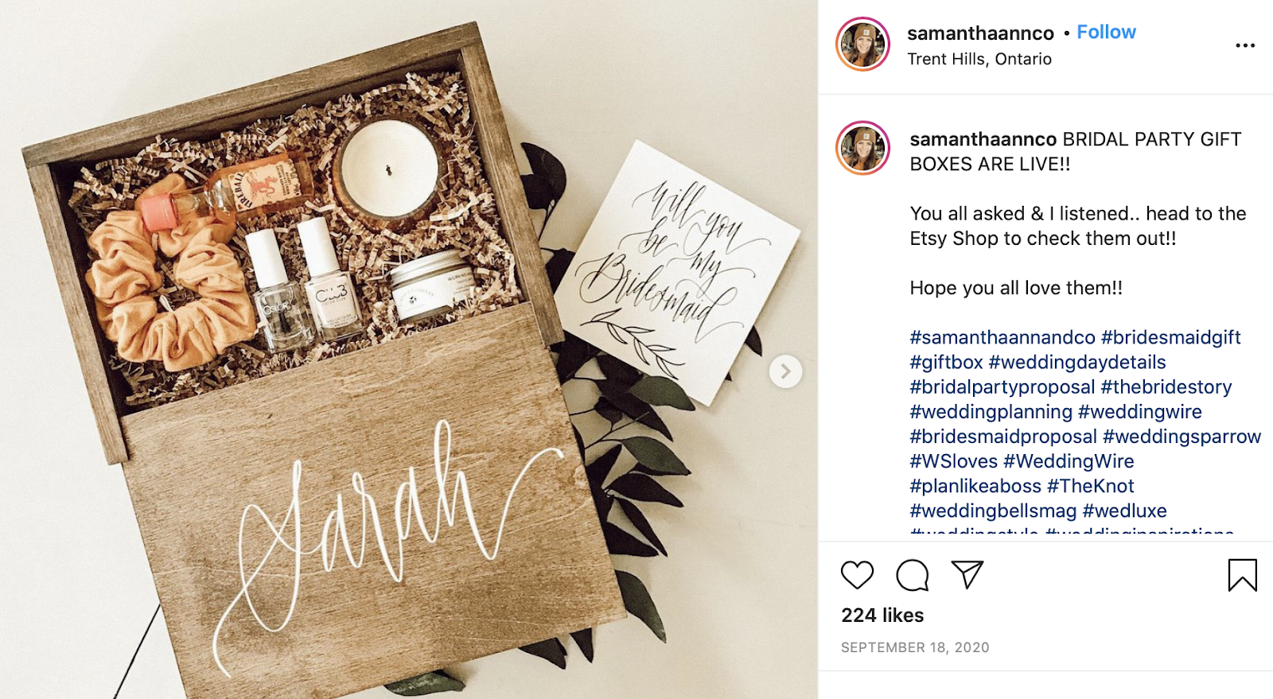Share post via paper plane icon
This screenshot has height=699, width=1273.
coord(967,574)
